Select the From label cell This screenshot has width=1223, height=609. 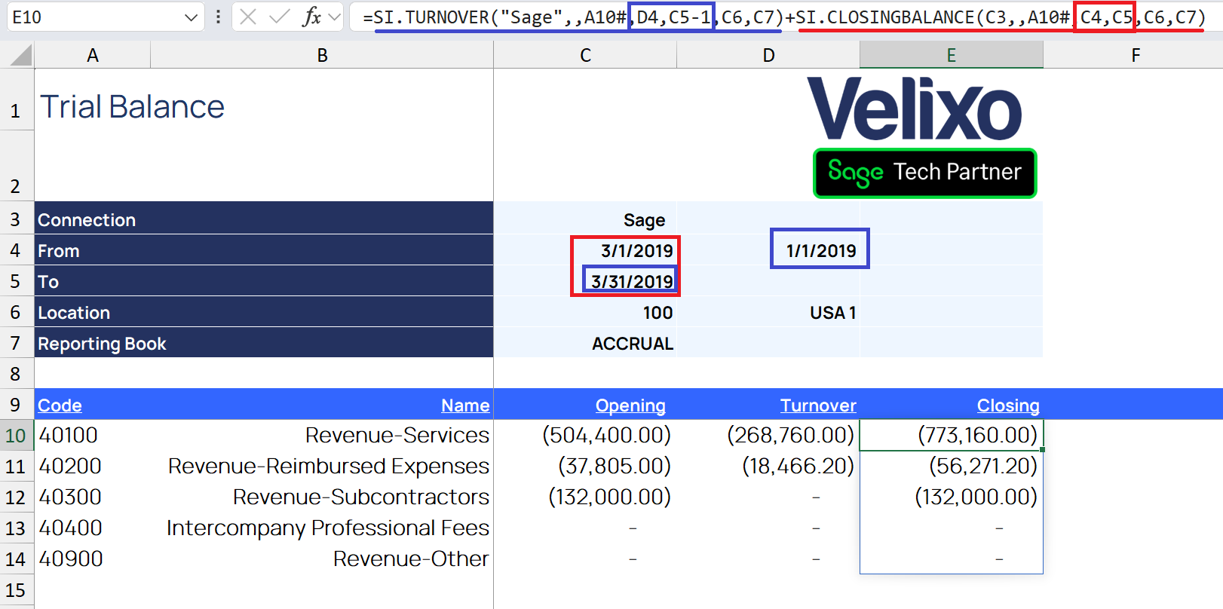(x=264, y=250)
